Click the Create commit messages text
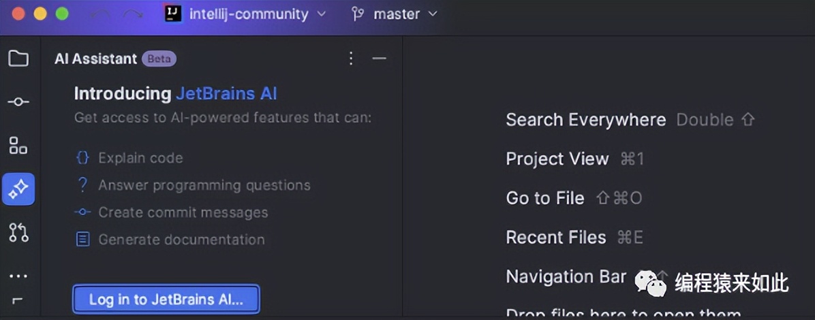The height and width of the screenshot is (320, 815). (183, 212)
